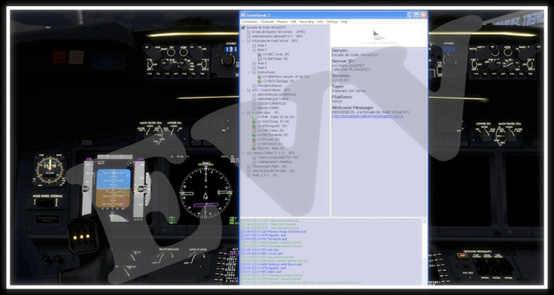Screen dimensions: 554x295
Task: Click channel icon of A Sala de Espera
Action: tap(248, 32)
